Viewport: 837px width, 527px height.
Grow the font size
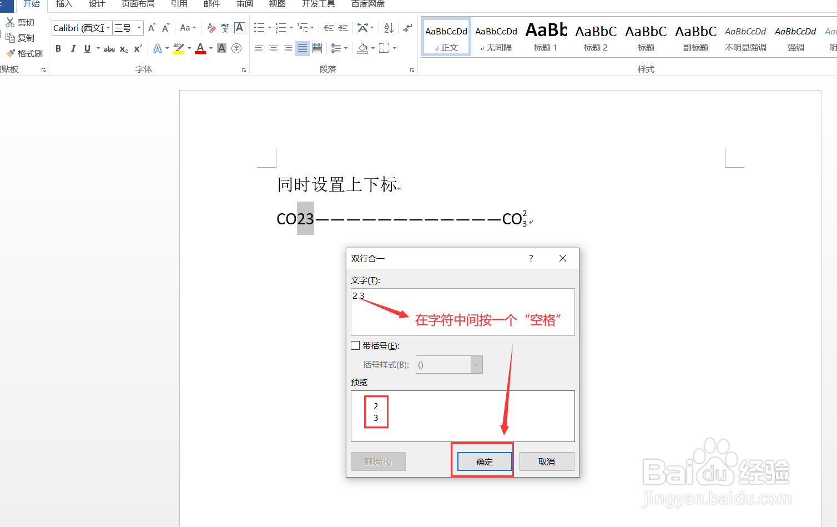pos(152,28)
